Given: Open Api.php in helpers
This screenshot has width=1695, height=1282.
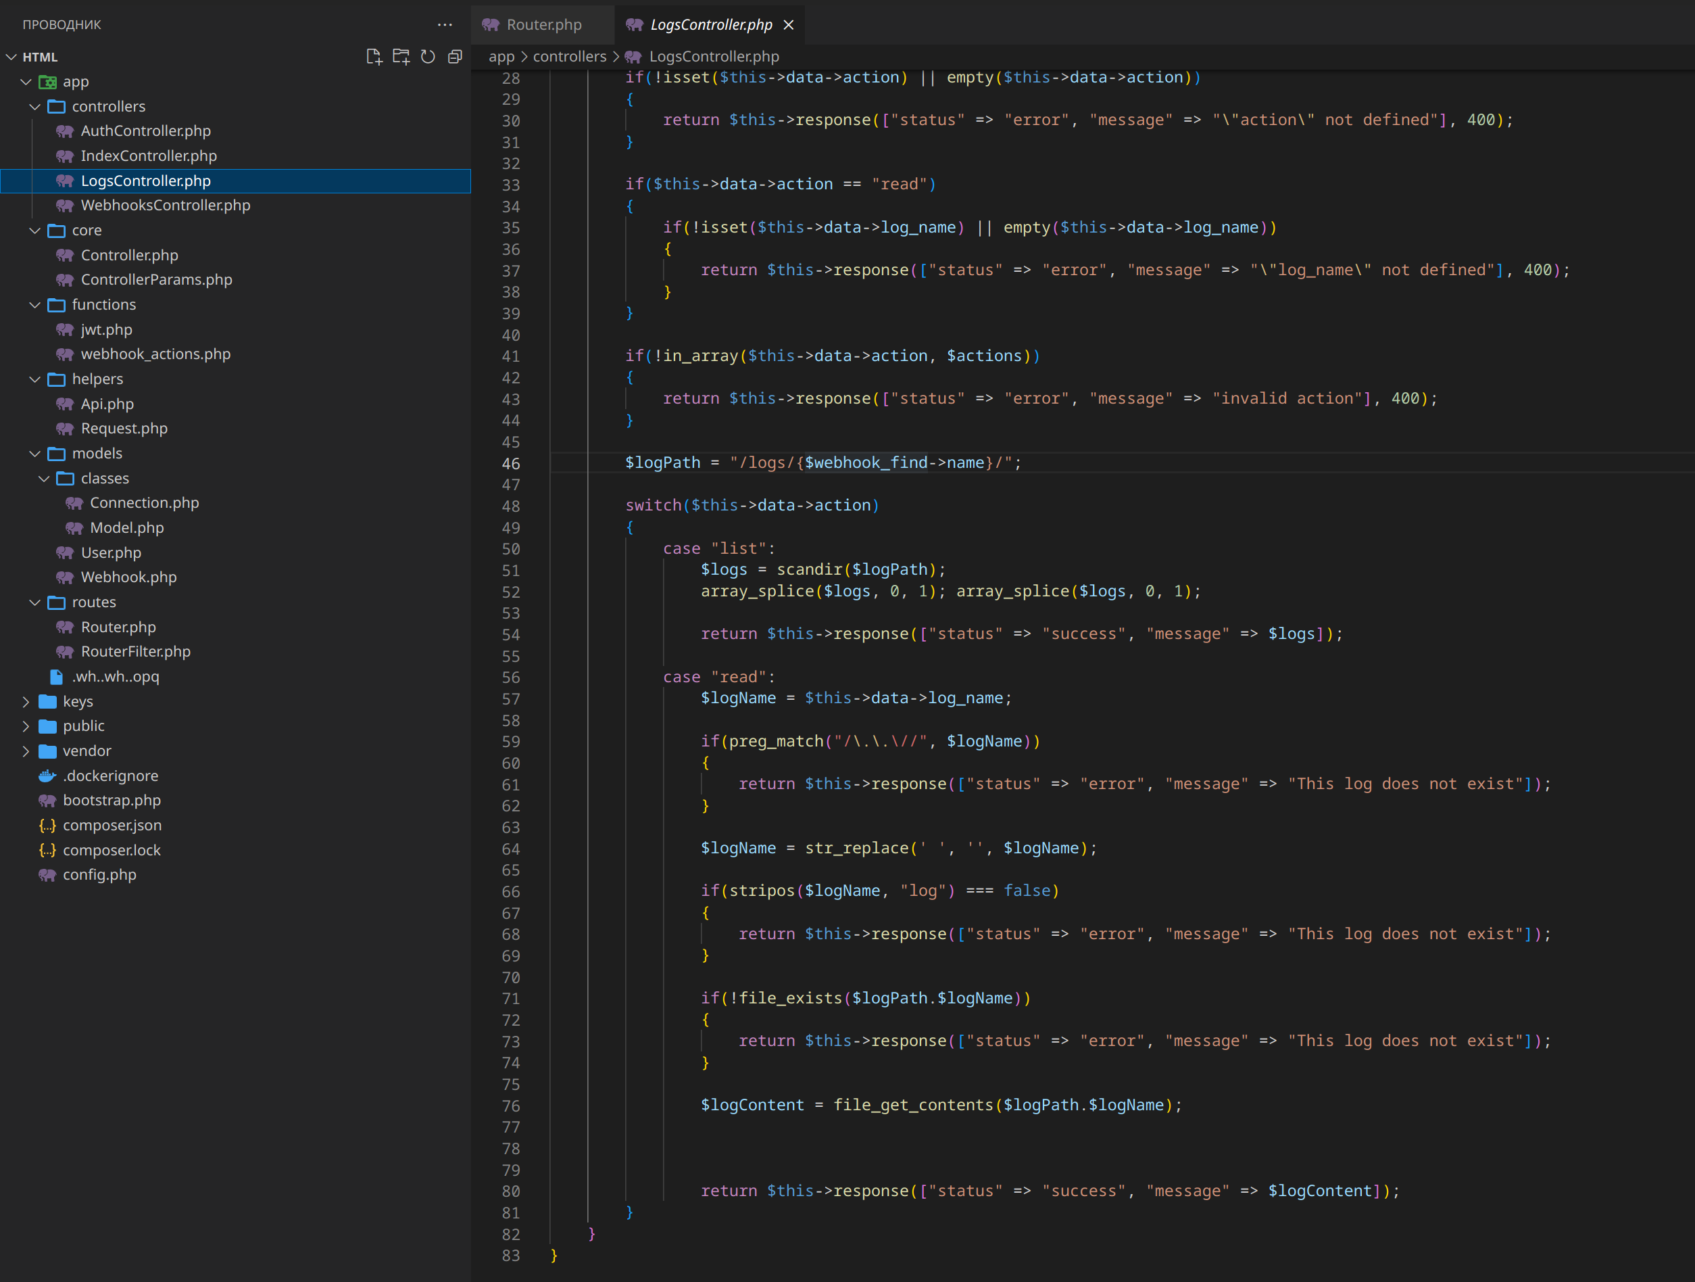Looking at the screenshot, I should coord(107,404).
